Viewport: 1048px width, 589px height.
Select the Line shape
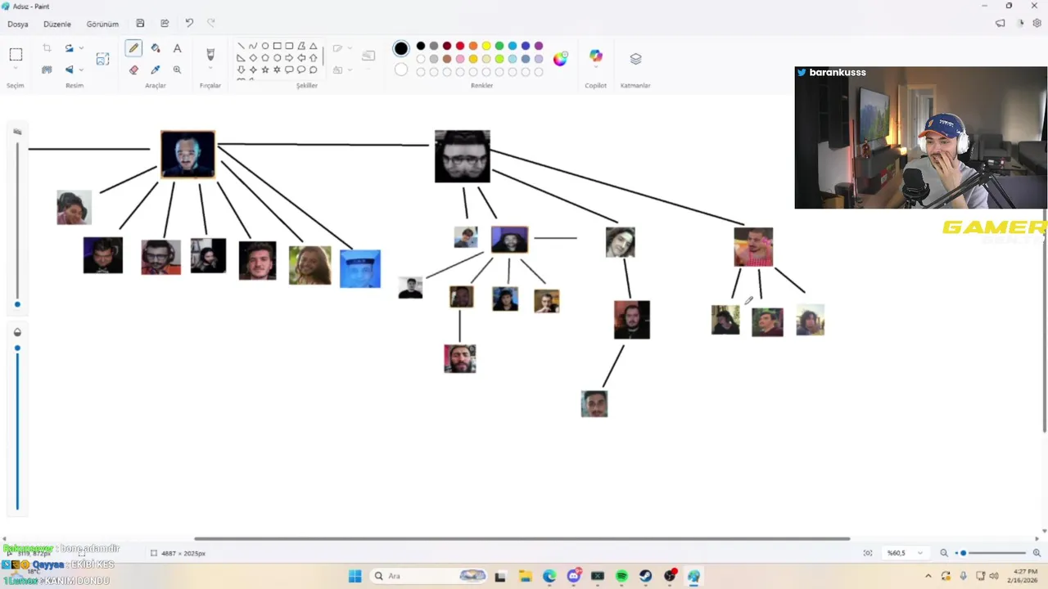point(241,46)
